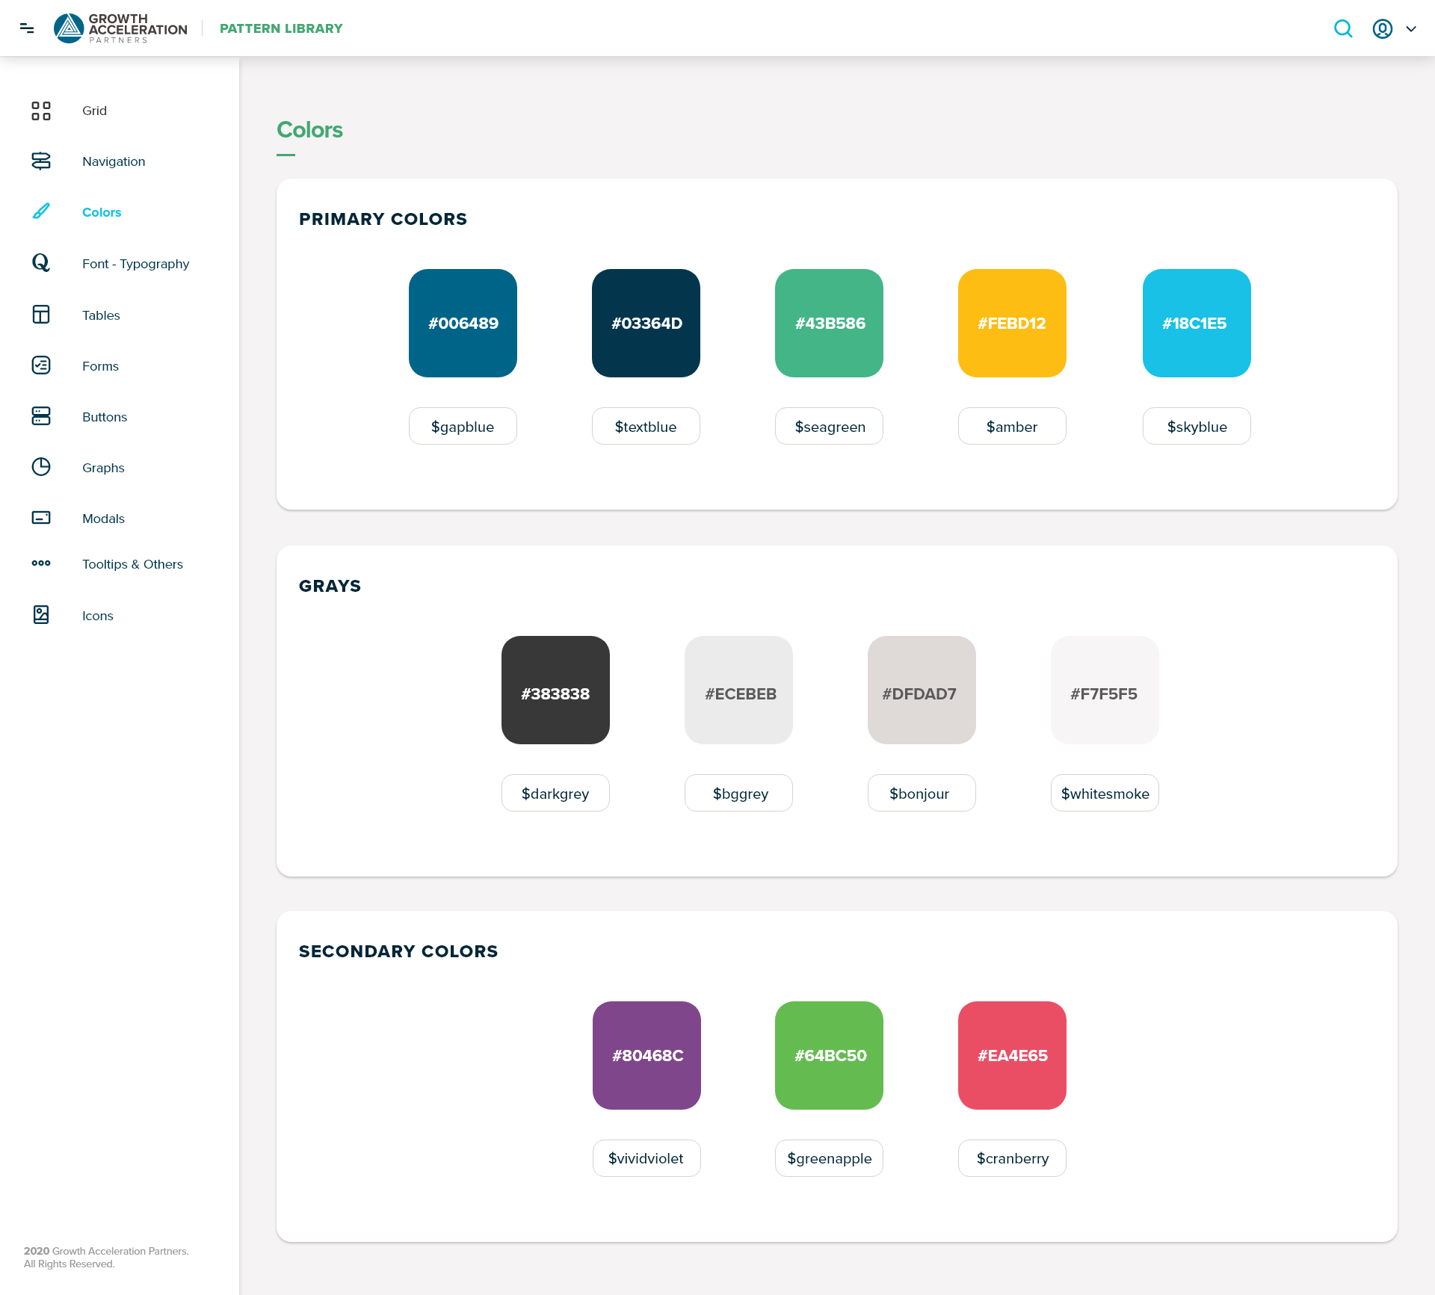Click the Grid squares sidebar icon
The image size is (1435, 1295).
tap(41, 111)
